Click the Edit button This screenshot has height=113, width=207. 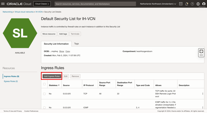[66, 76]
